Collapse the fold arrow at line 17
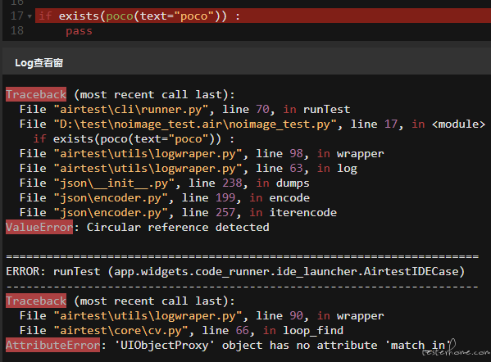This screenshot has height=362, width=491. [x=30, y=16]
